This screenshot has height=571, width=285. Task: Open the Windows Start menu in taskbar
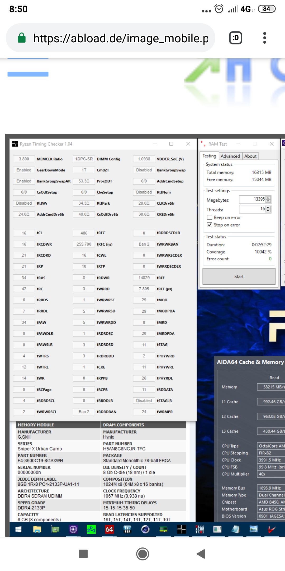pyautogui.click(x=18, y=529)
